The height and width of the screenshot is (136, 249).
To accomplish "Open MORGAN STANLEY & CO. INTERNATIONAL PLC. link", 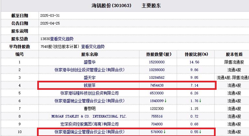I will 89,116.
